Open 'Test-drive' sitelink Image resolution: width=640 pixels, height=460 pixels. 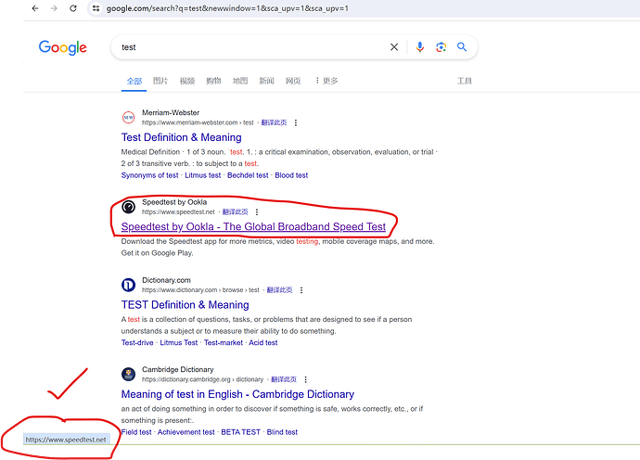click(x=137, y=343)
